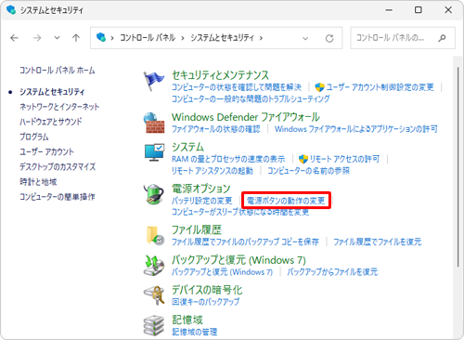464x340 pixels.
Task: Click コンピューターがスリープ状態になる時間を変更
Action: point(240,212)
